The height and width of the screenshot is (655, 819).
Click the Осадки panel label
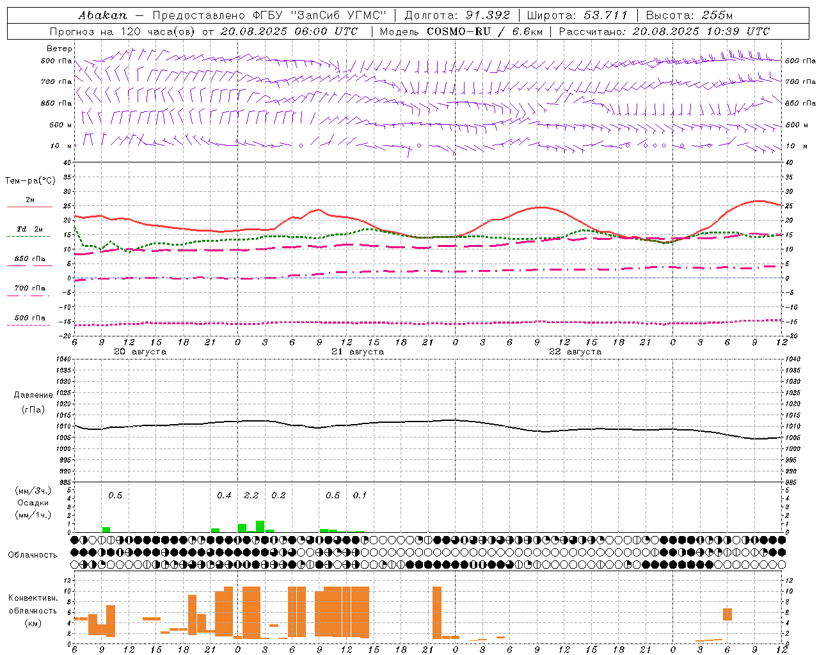coord(33,503)
